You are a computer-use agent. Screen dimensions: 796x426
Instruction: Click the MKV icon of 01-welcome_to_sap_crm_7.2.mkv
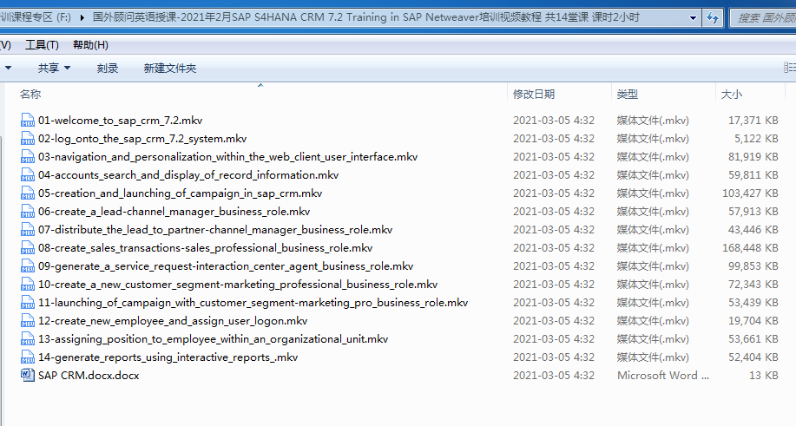coord(28,121)
